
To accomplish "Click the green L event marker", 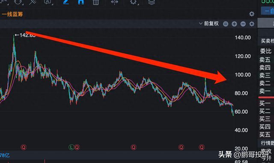I will pos(71,147).
